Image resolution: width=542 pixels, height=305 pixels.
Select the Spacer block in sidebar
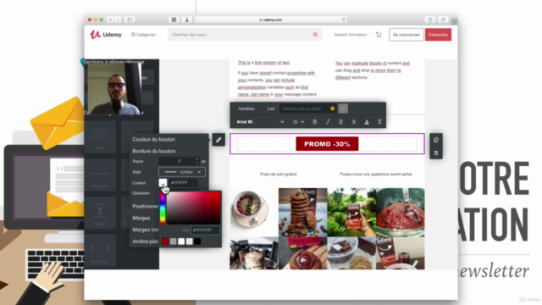(x=100, y=213)
